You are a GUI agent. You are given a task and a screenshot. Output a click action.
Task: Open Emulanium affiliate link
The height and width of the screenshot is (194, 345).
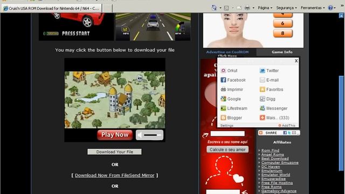pos(272,171)
